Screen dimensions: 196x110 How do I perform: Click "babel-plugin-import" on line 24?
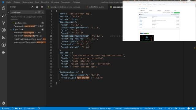pyautogui.click(x=74, y=75)
